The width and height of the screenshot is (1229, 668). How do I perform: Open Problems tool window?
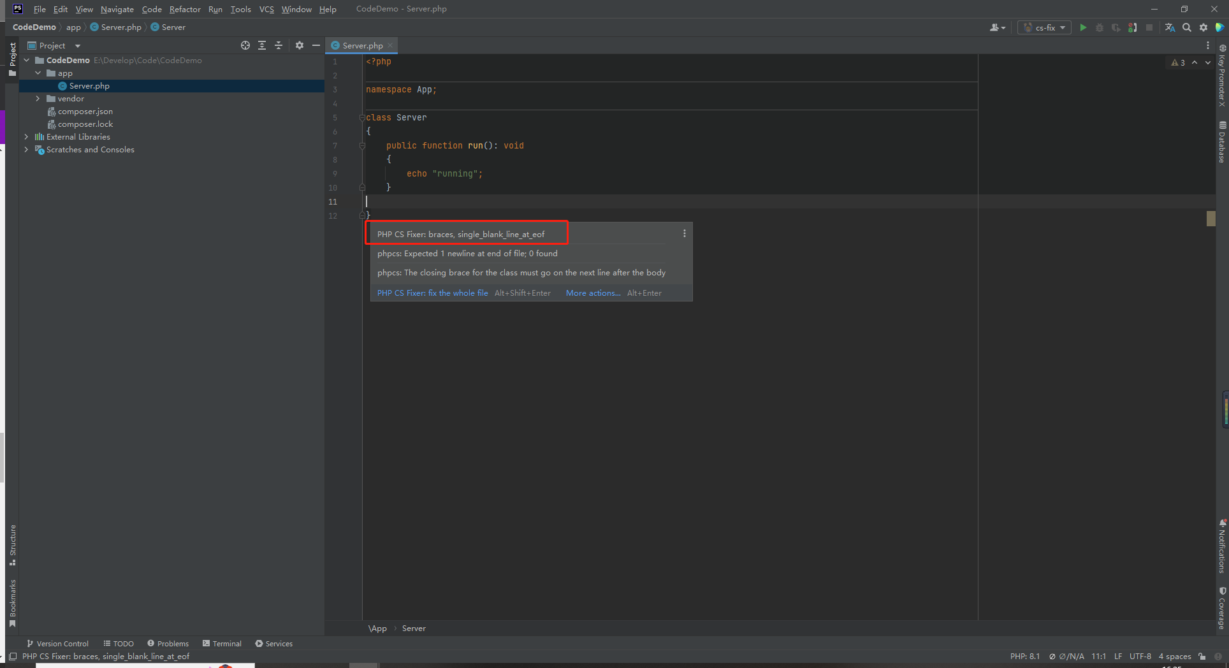pyautogui.click(x=168, y=644)
